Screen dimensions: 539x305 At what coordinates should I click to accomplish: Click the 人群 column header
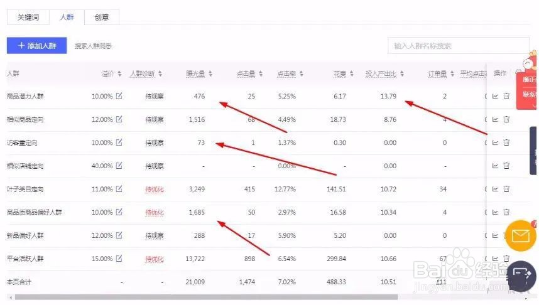tap(13, 73)
